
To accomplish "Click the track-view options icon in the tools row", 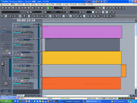I will coord(2,16).
